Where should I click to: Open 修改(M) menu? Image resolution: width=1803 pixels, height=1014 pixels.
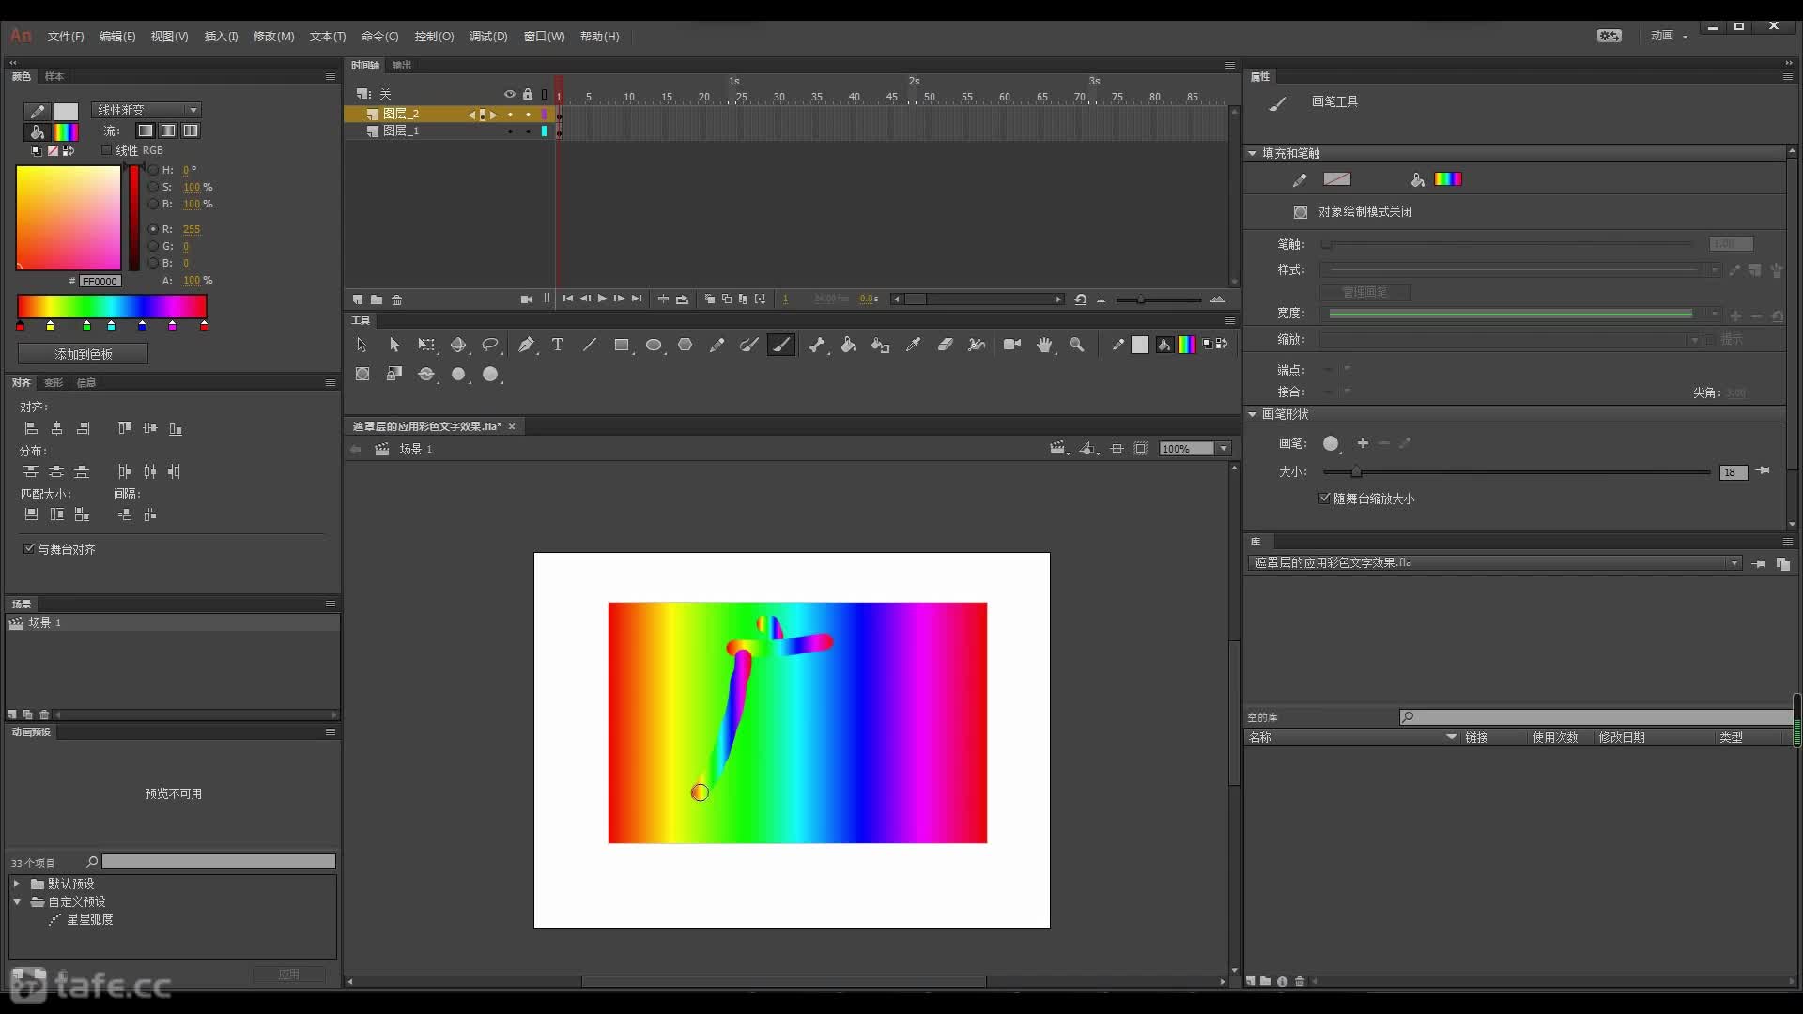coord(274,37)
